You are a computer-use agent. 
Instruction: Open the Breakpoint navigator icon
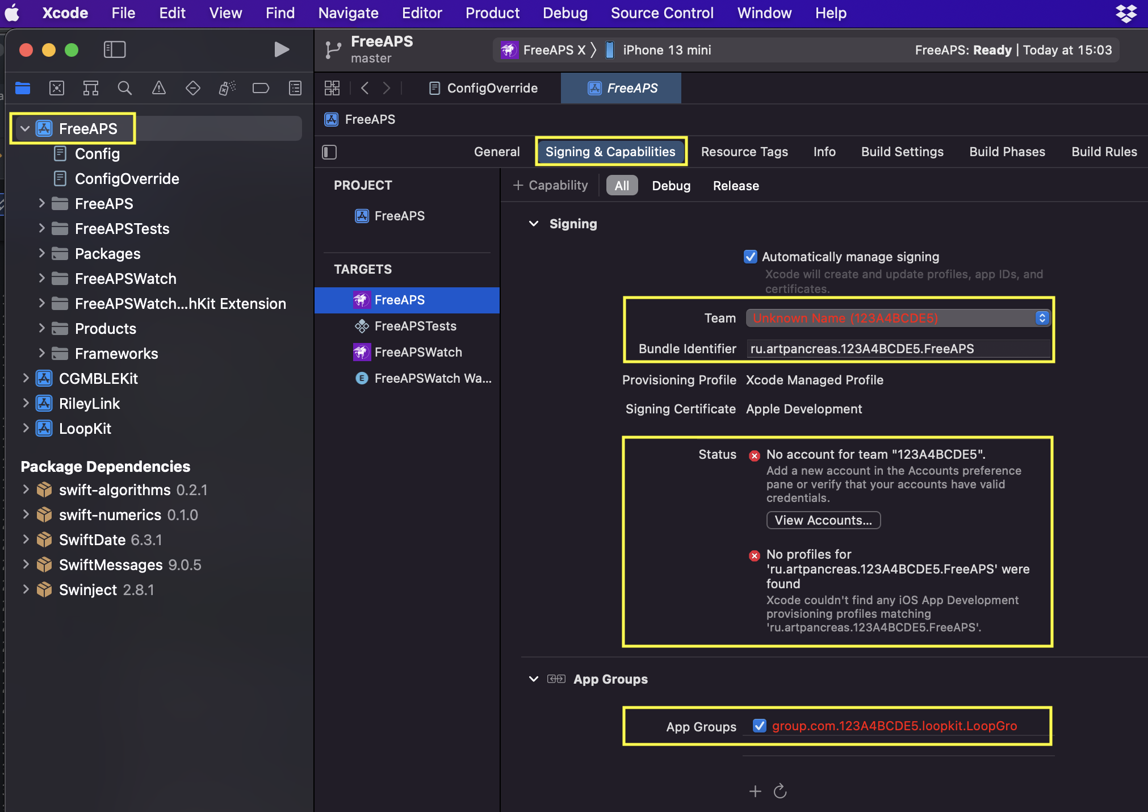261,88
